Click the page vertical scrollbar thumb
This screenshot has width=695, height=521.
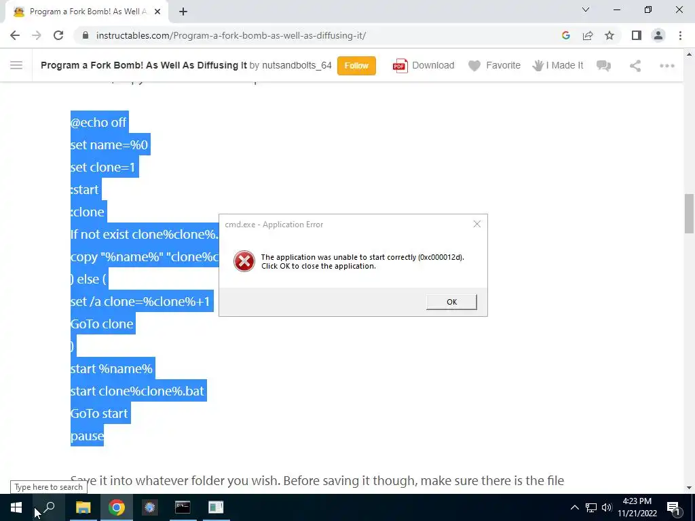click(690, 213)
